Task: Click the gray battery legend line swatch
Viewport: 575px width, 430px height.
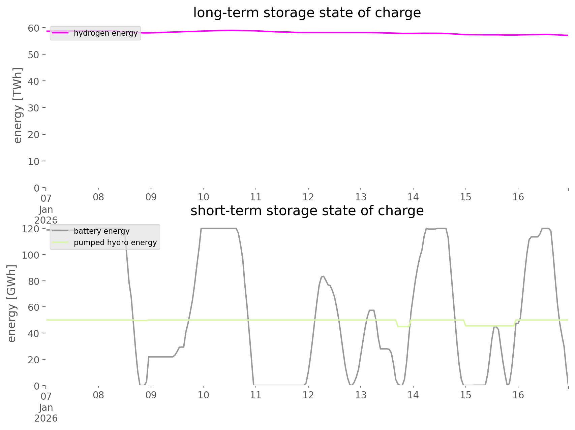Action: tap(60, 231)
